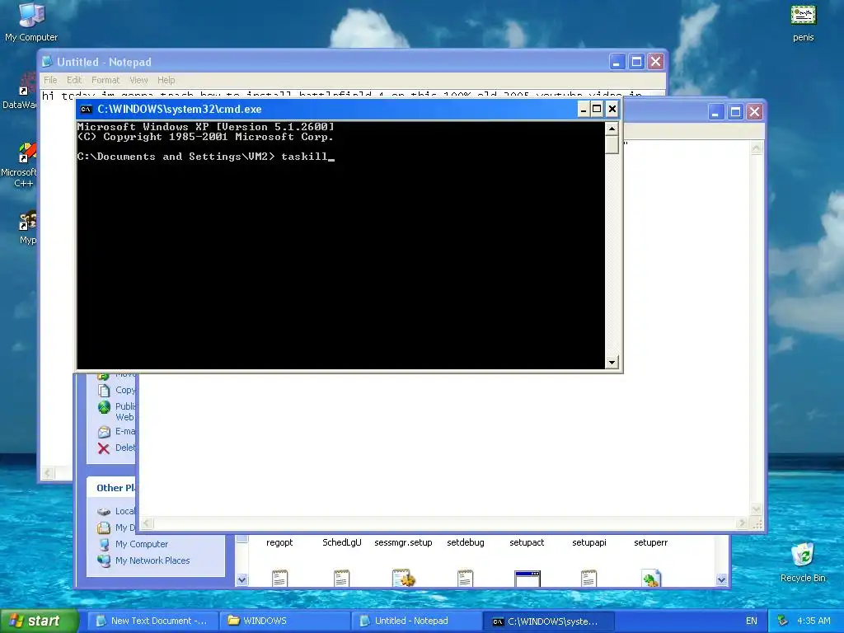Switch to Untitled - Notepad taskbar button
Image resolution: width=844 pixels, height=633 pixels.
tap(416, 621)
